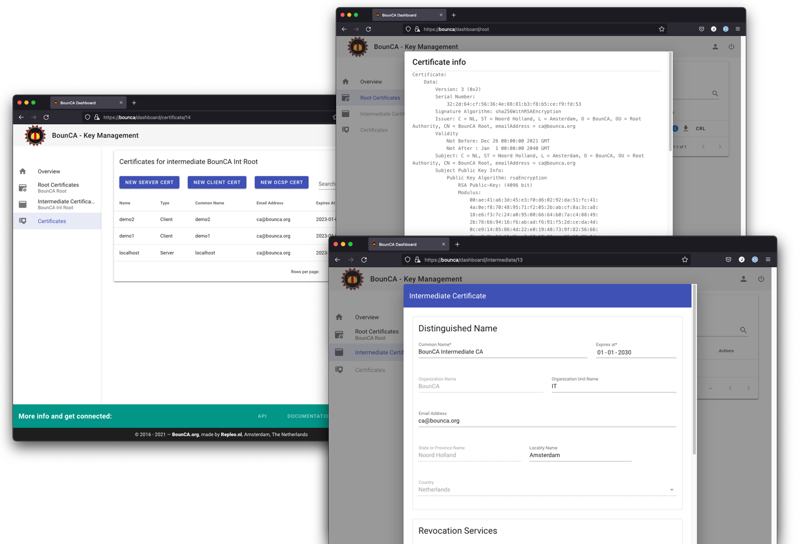This screenshot has width=797, height=544.
Task: Click Email Address field in Distinguished Name
Action: 547,421
